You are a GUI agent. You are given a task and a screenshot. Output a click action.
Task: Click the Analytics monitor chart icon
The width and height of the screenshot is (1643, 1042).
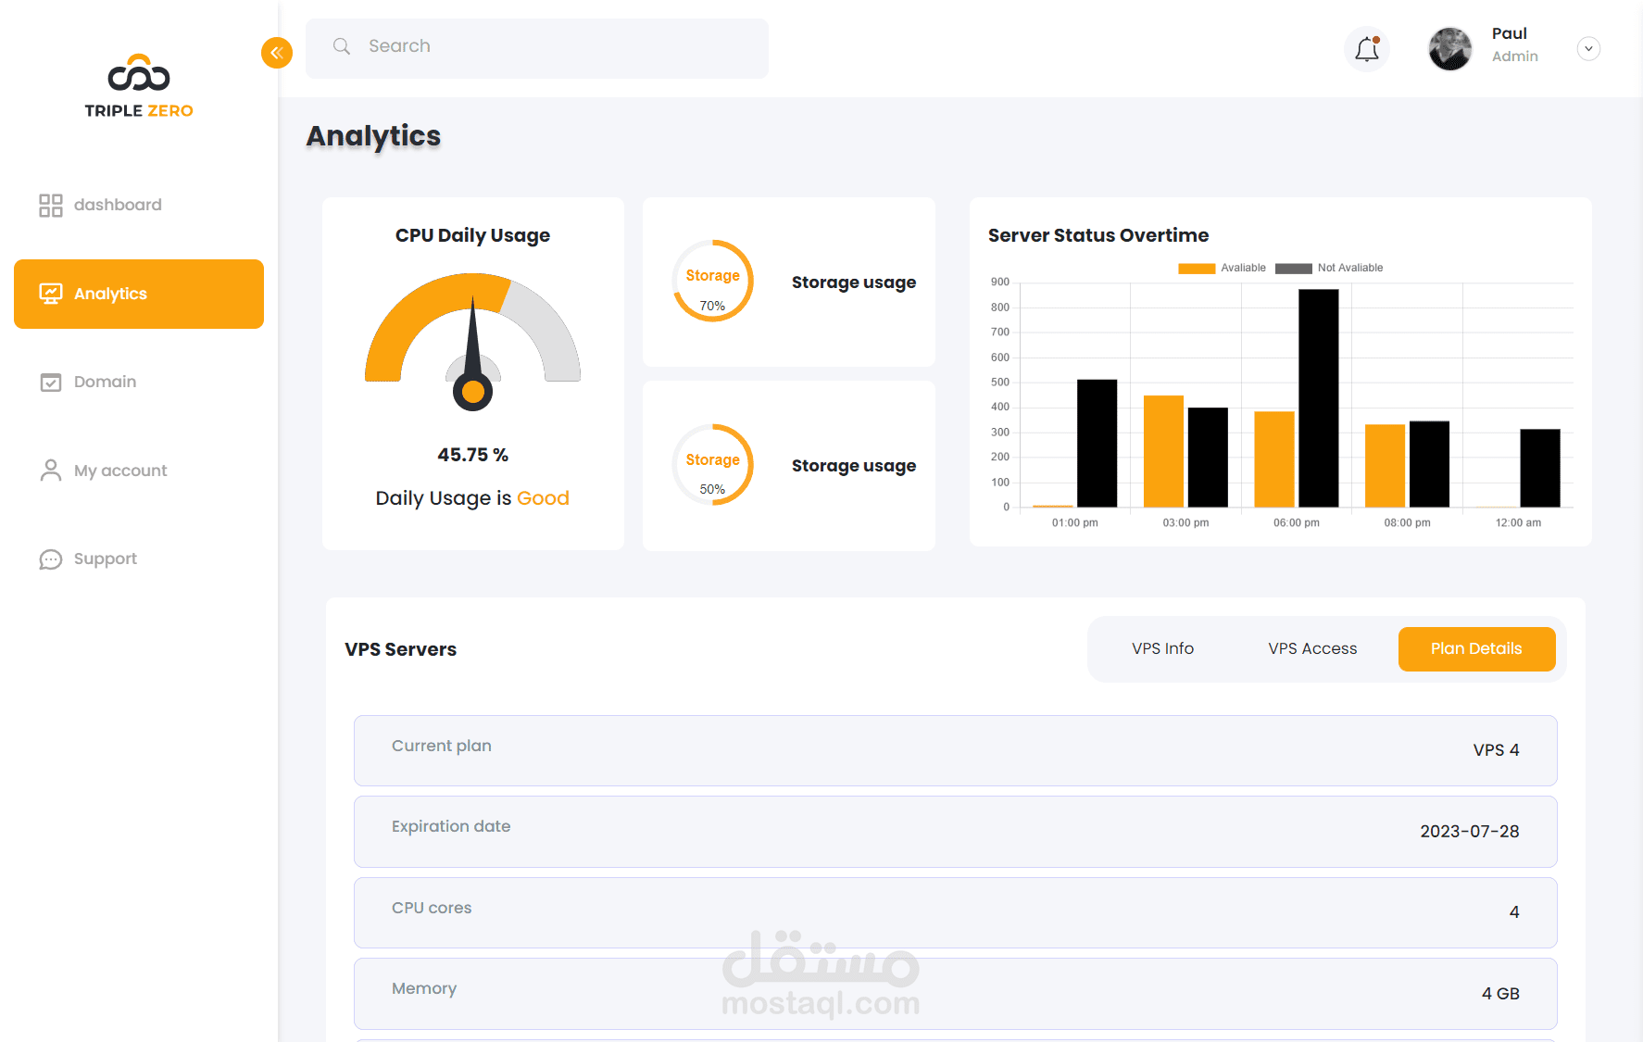51,294
